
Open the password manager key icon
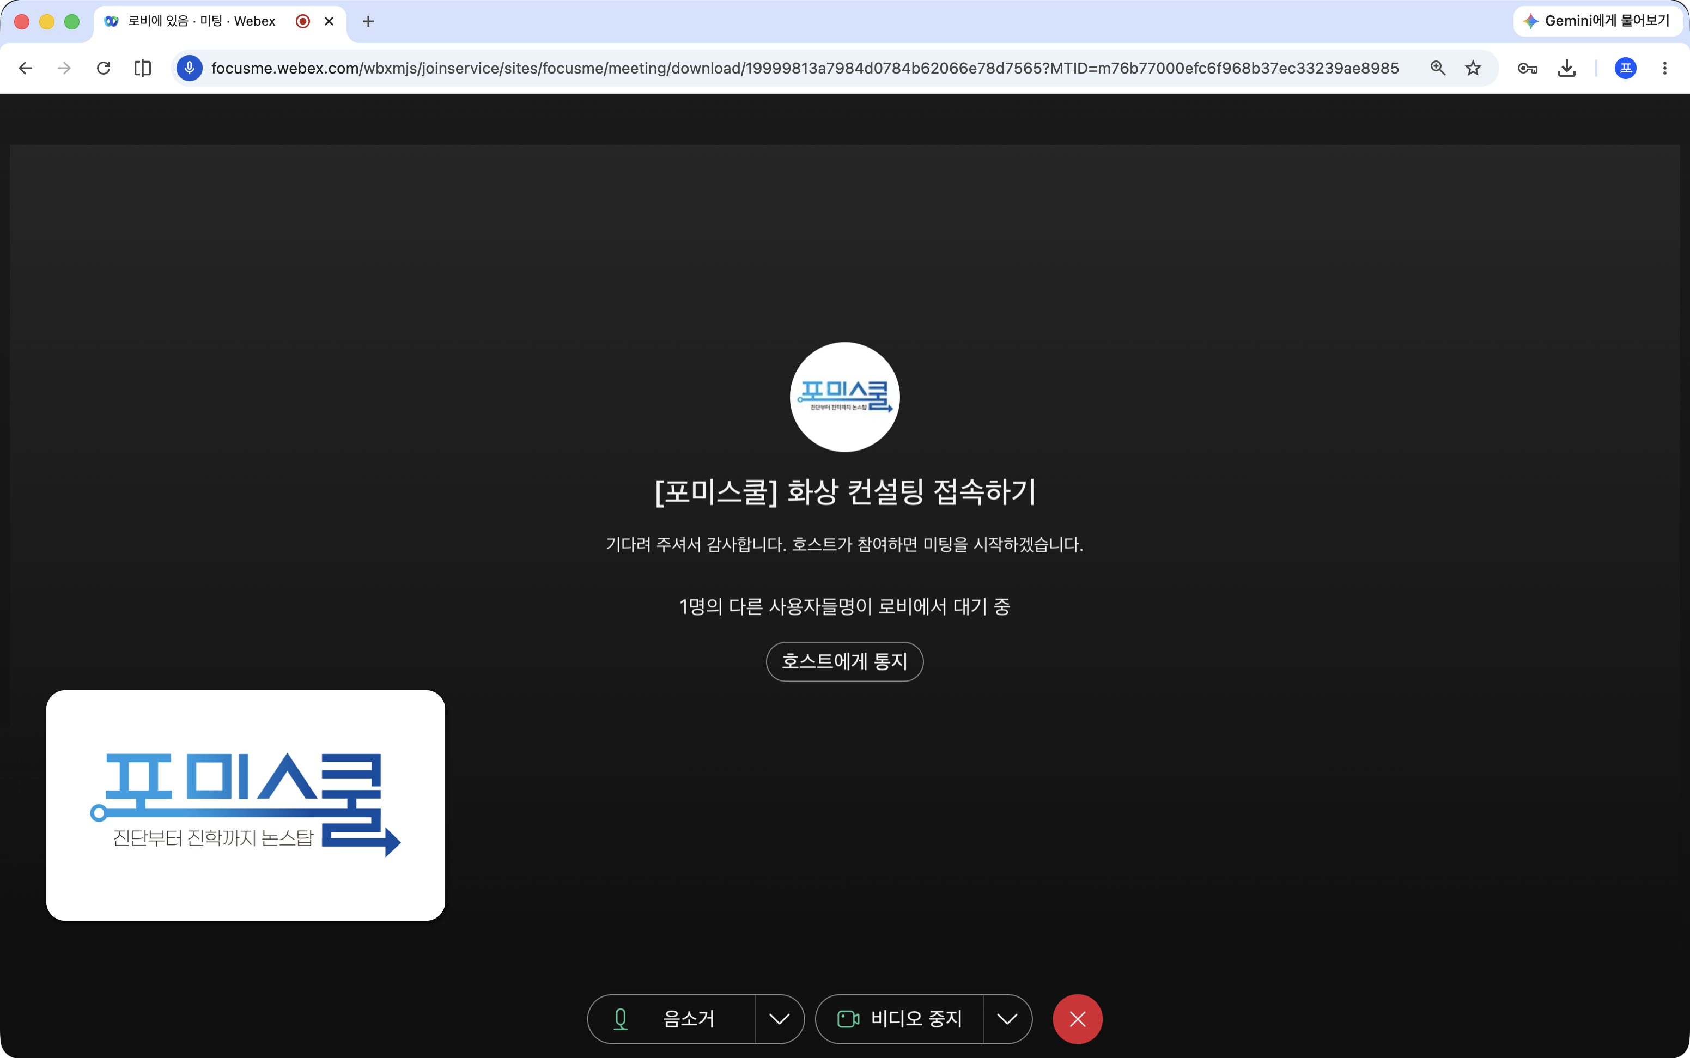(1527, 68)
